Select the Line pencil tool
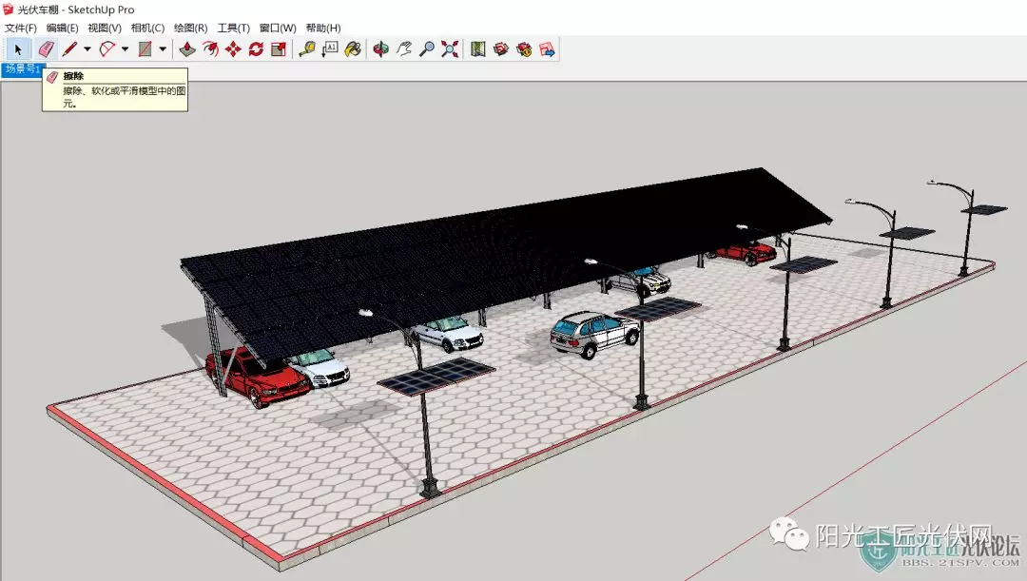 (x=69, y=49)
